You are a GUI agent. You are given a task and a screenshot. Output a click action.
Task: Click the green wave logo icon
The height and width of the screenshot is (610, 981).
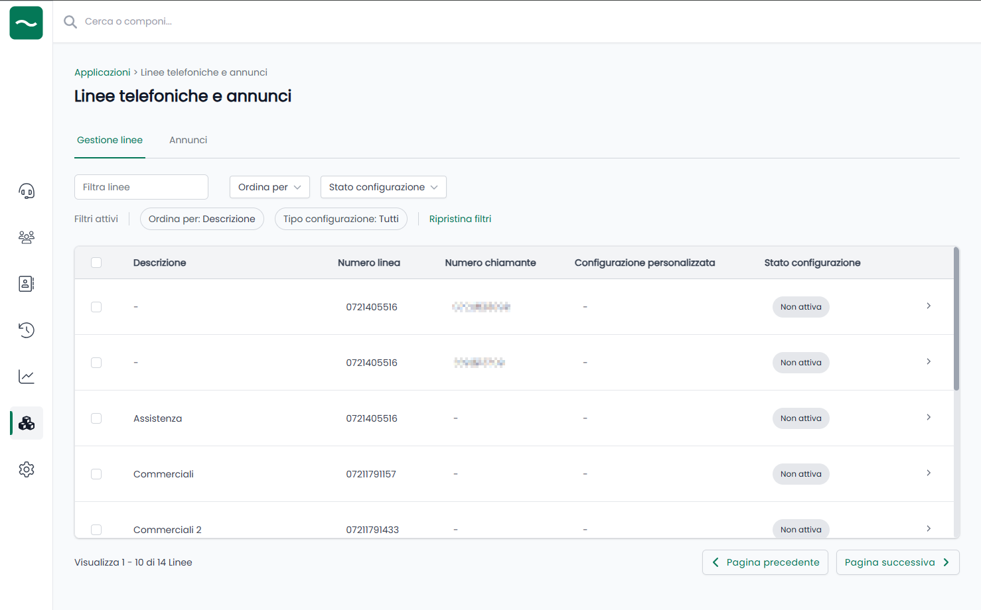click(x=27, y=23)
